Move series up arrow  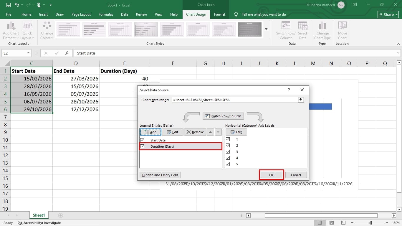210,132
